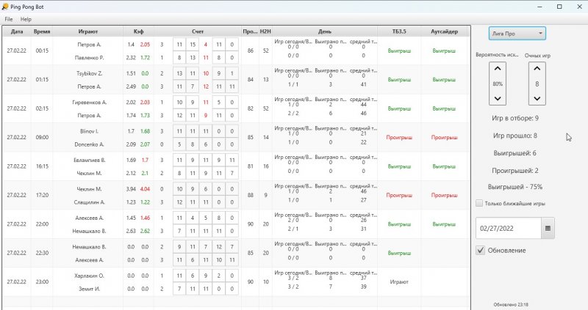Click the Ping Pong Bot title bar icon
Screen dimensions: 588x310
coord(6,6)
